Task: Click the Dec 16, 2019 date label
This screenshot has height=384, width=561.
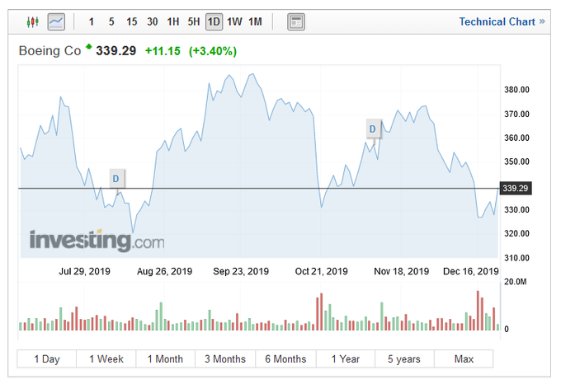Action: click(471, 271)
